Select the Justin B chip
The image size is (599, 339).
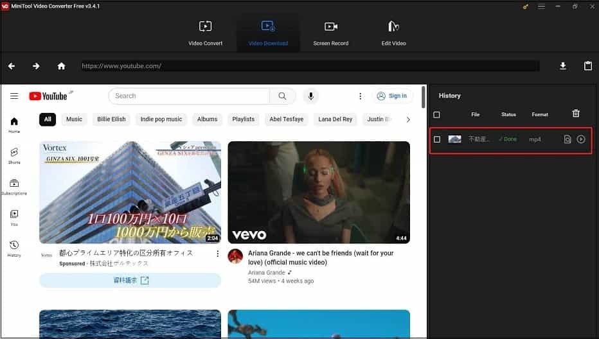click(x=378, y=119)
